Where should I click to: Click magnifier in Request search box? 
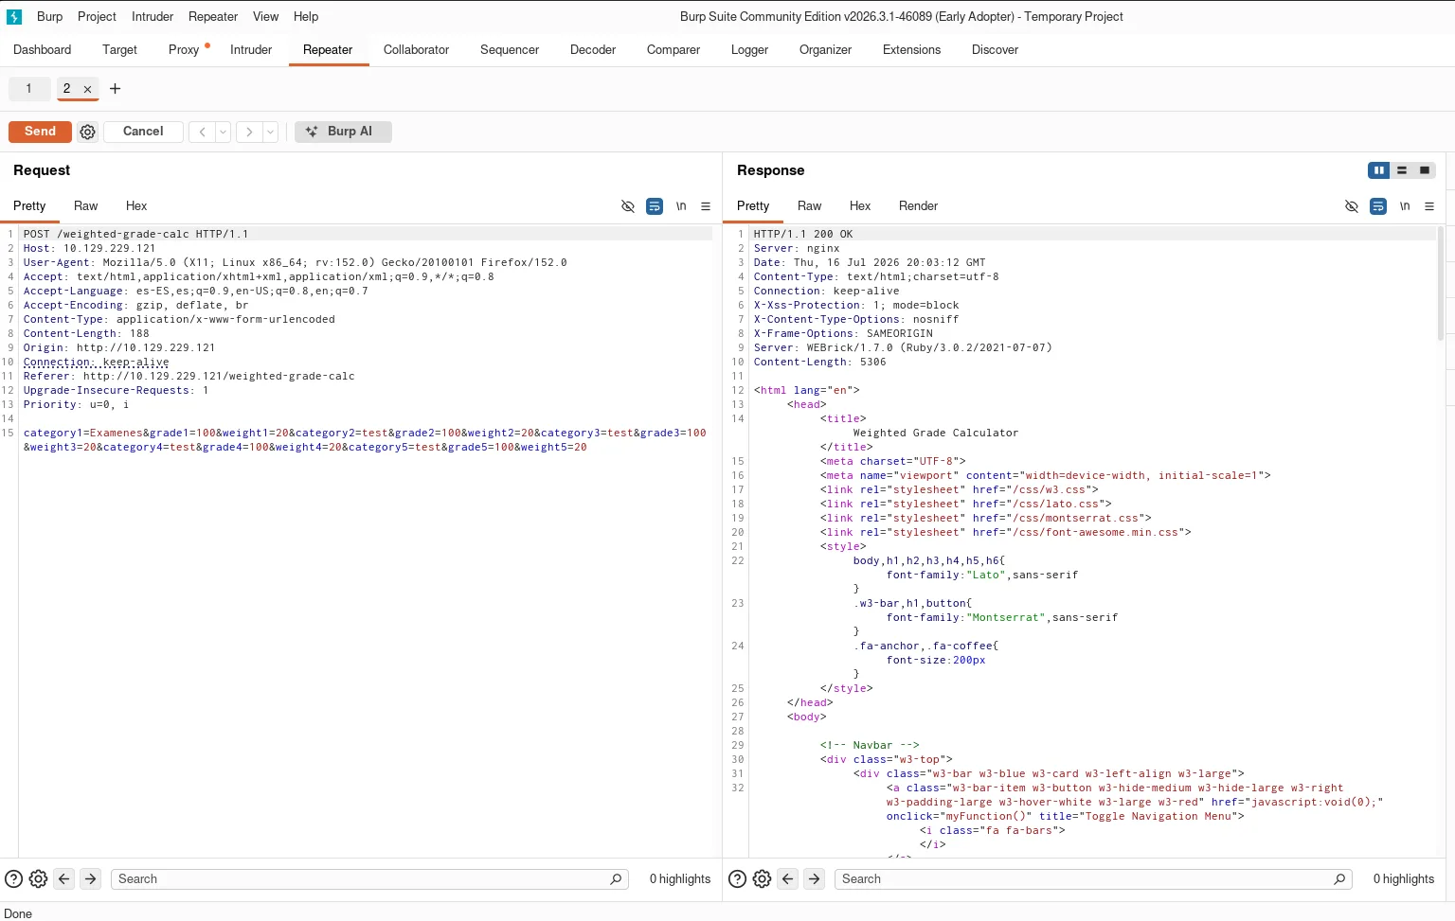[616, 879]
